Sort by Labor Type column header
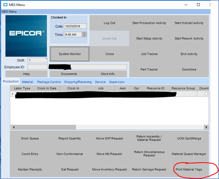The image size is (219, 179). pos(22,88)
